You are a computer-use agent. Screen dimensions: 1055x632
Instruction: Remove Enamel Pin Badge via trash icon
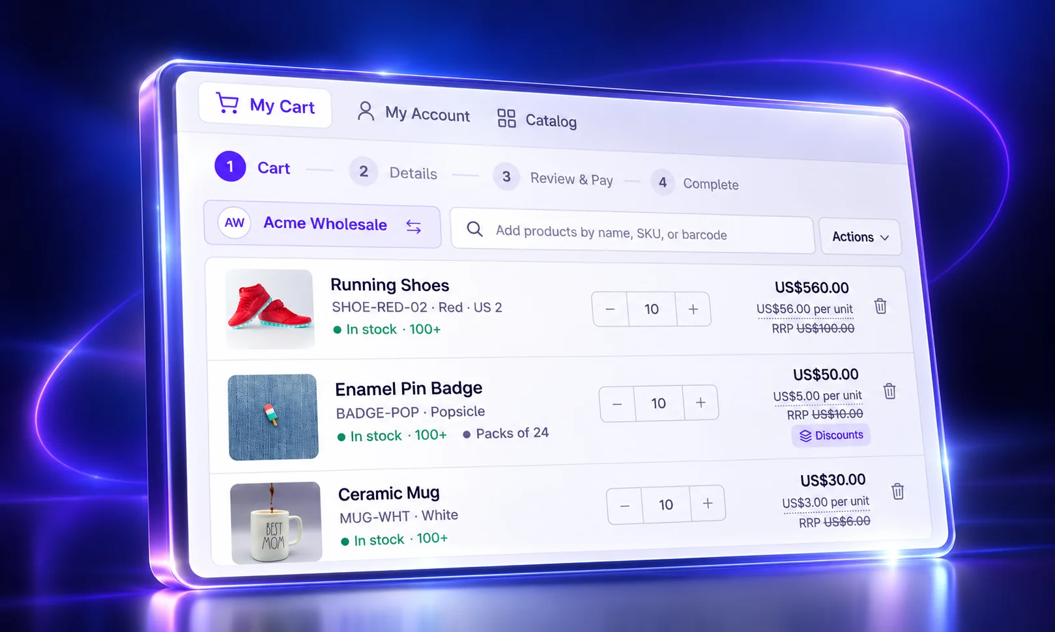coord(889,391)
